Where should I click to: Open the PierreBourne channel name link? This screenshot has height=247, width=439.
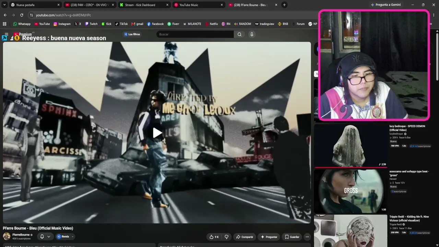pyautogui.click(x=21, y=235)
